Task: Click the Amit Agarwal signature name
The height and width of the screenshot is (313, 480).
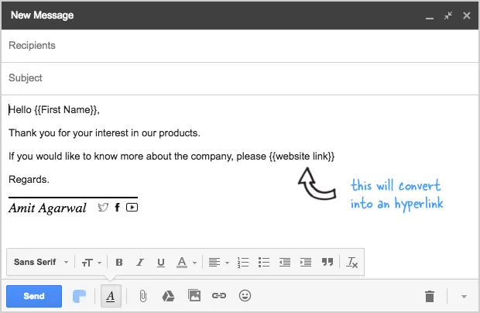Action: pos(47,208)
